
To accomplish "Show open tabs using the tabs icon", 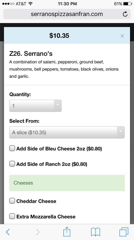I will pyautogui.click(x=124, y=232).
